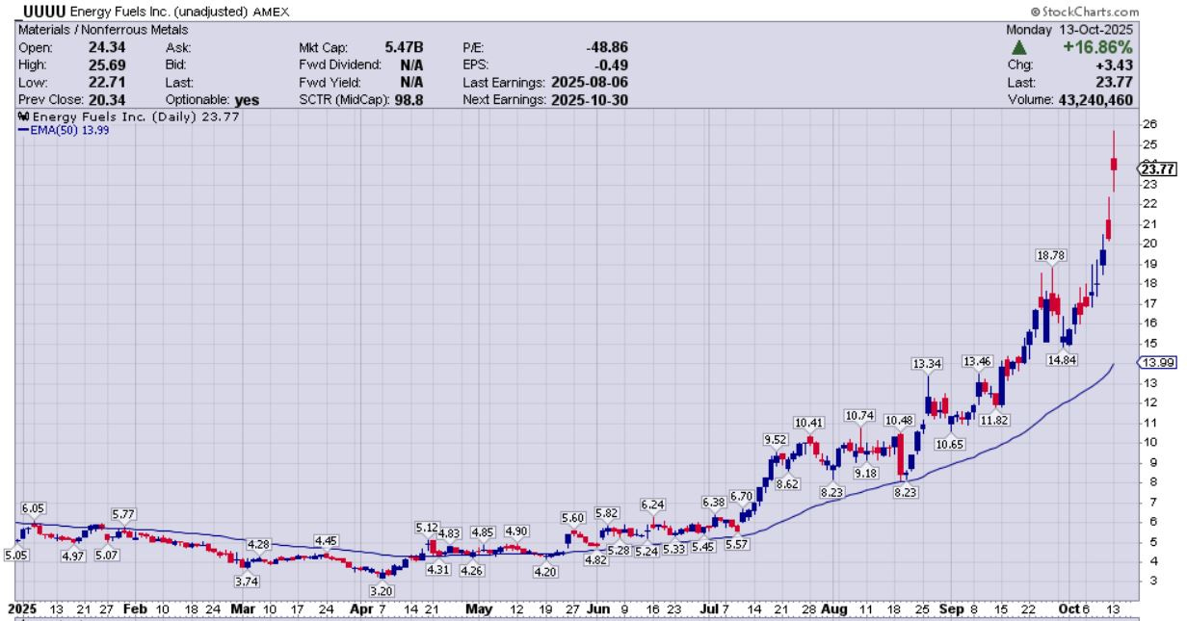Select the Materials / Nonferrous Metals sector text
This screenshot has height=621, width=1187.
click(x=103, y=30)
